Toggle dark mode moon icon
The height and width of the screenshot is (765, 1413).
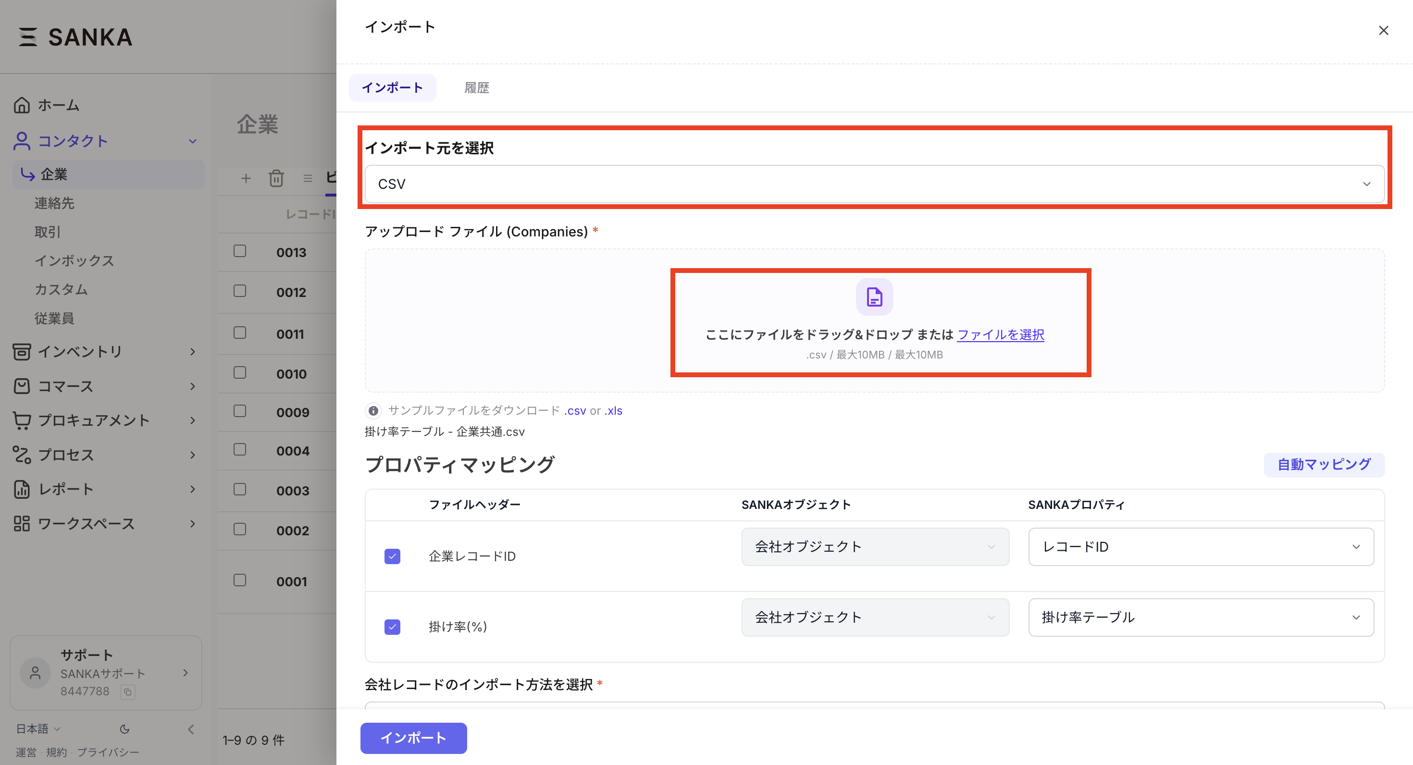[124, 729]
